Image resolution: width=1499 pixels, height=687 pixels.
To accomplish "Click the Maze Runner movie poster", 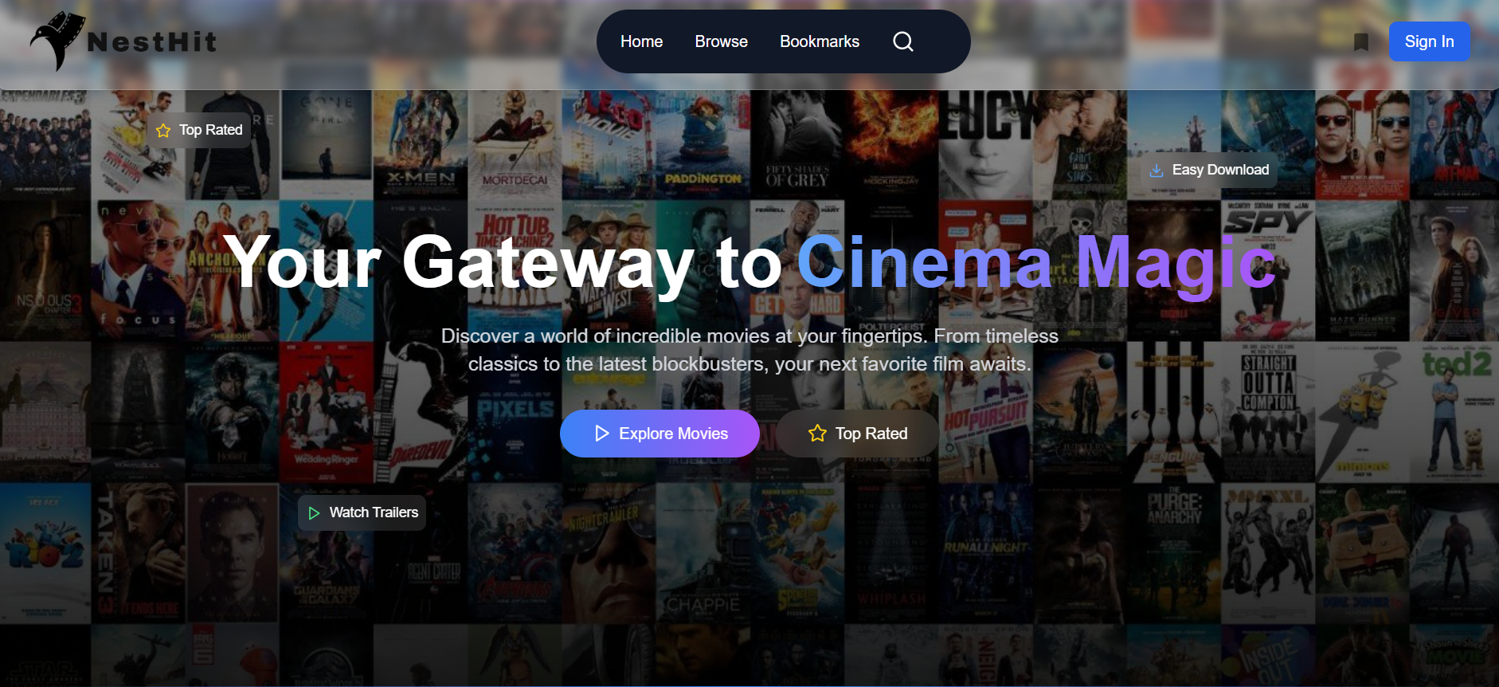I will coord(1361,271).
